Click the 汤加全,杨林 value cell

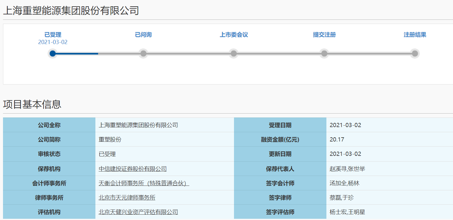coord(390,183)
